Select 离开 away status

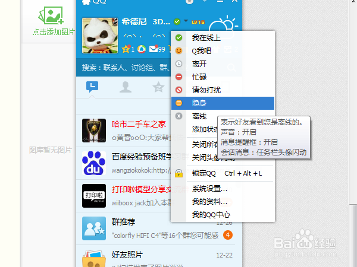pos(223,64)
